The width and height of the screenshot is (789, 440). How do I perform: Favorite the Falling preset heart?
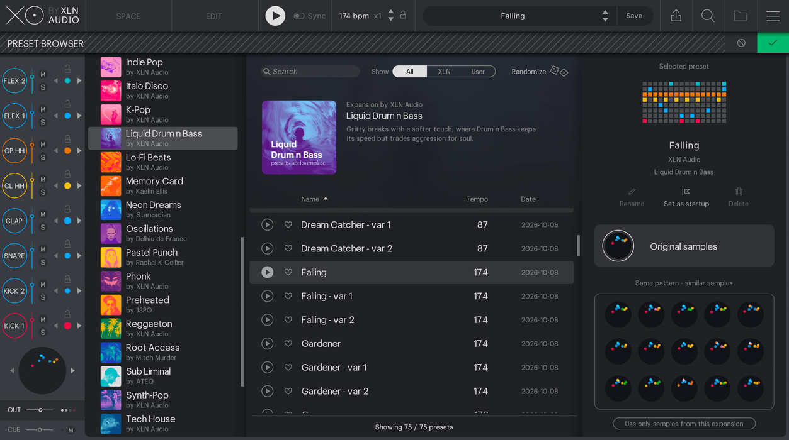288,272
